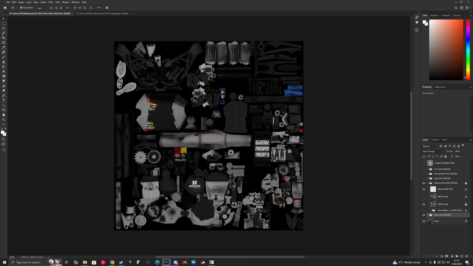The height and width of the screenshot is (266, 473).
Task: Click inside the color picker gradient field
Action: point(446,49)
